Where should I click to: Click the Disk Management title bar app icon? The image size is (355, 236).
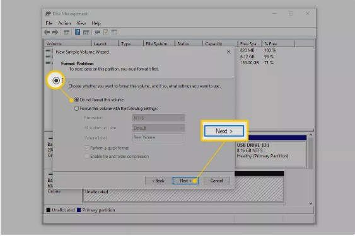(48, 14)
